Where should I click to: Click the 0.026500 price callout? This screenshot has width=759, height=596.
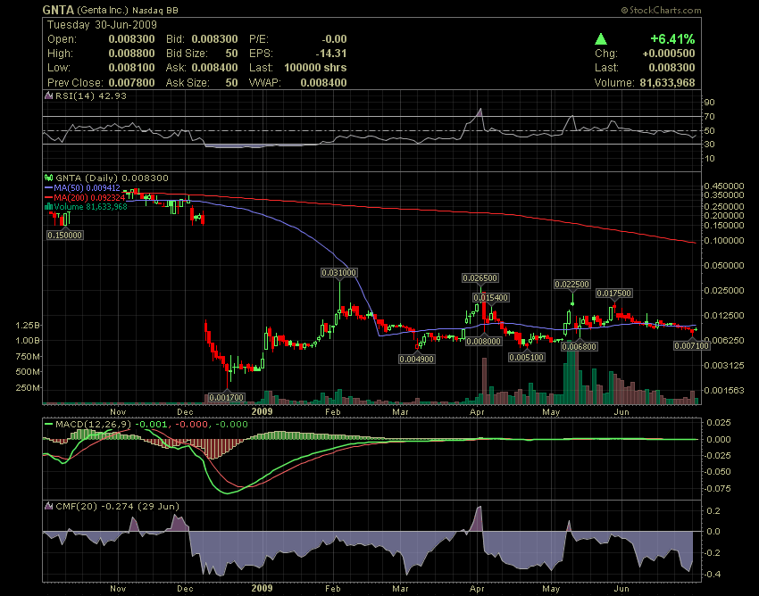[480, 278]
